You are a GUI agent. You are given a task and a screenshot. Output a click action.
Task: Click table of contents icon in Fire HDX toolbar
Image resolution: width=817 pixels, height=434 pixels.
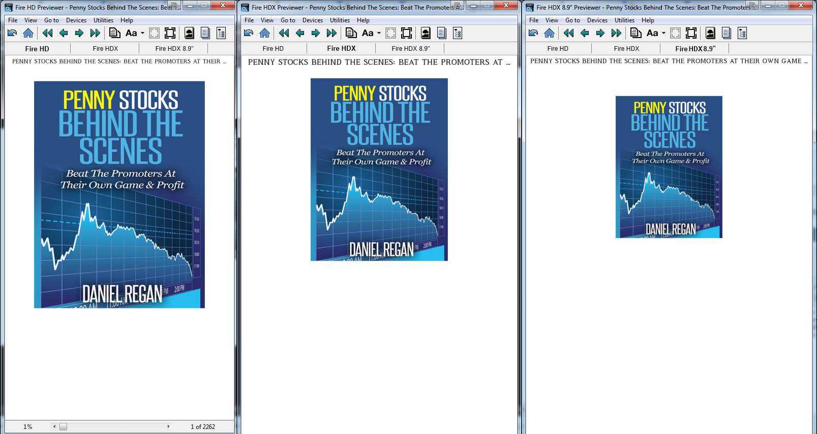pos(458,33)
